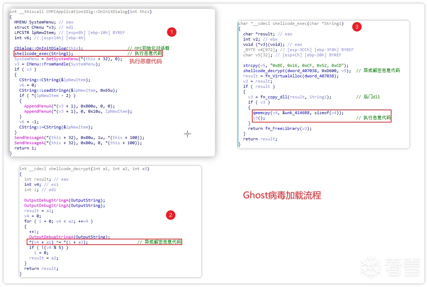The width and height of the screenshot is (428, 287).
Task: Click the 'int i; // edi' declaration
Action: [40, 190]
